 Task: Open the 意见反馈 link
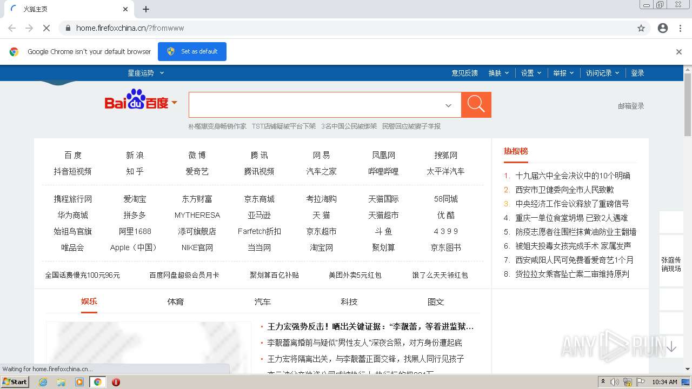click(x=465, y=73)
